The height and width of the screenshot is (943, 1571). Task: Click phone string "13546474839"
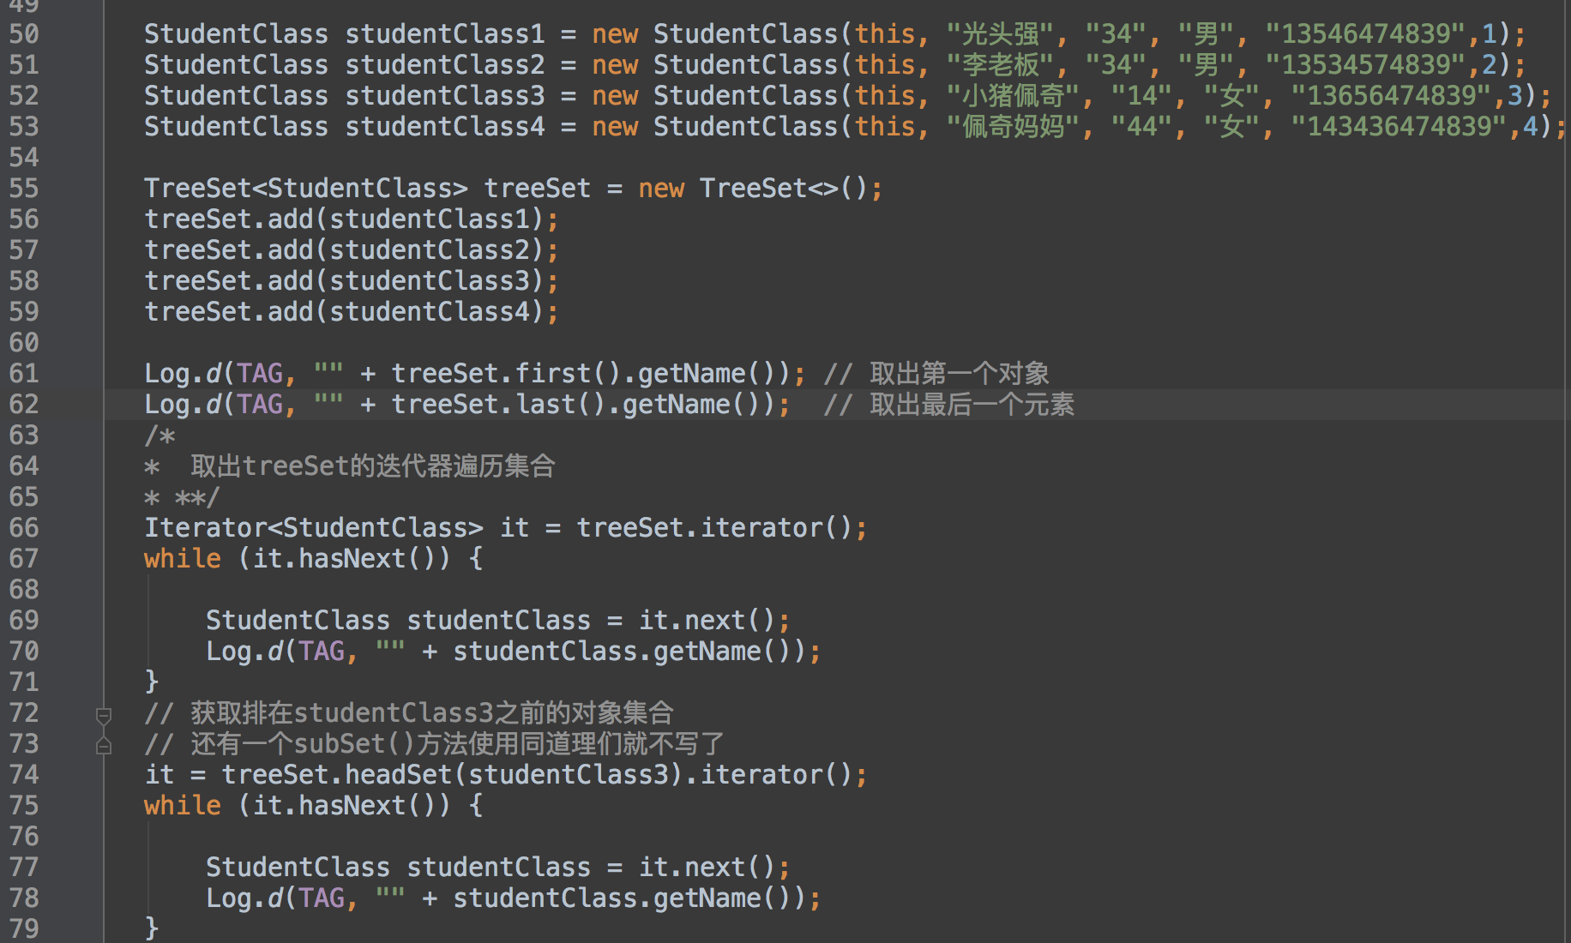click(x=1366, y=34)
